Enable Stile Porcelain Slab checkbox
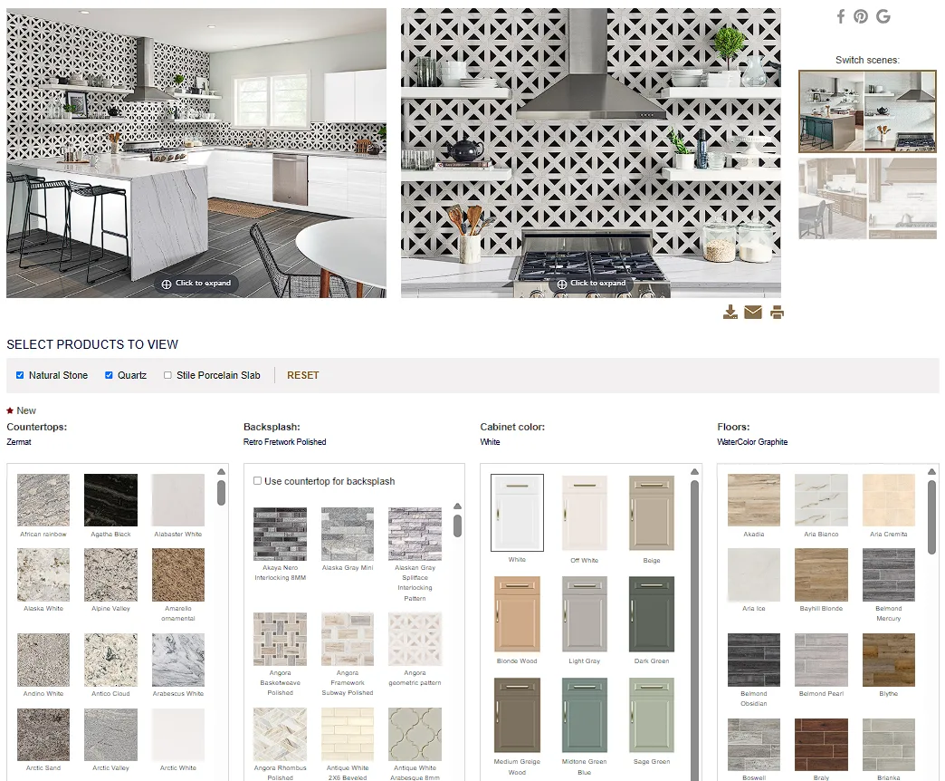The width and height of the screenshot is (945, 781). click(x=167, y=375)
